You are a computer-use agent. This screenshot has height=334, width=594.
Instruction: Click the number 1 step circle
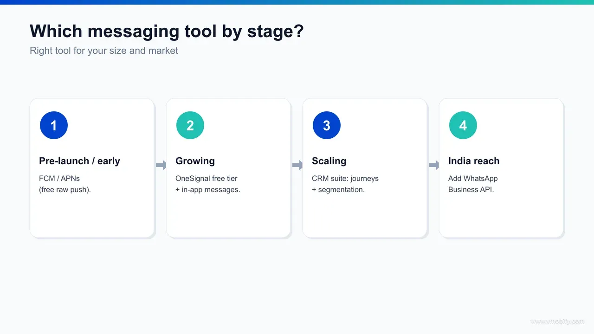pos(54,125)
